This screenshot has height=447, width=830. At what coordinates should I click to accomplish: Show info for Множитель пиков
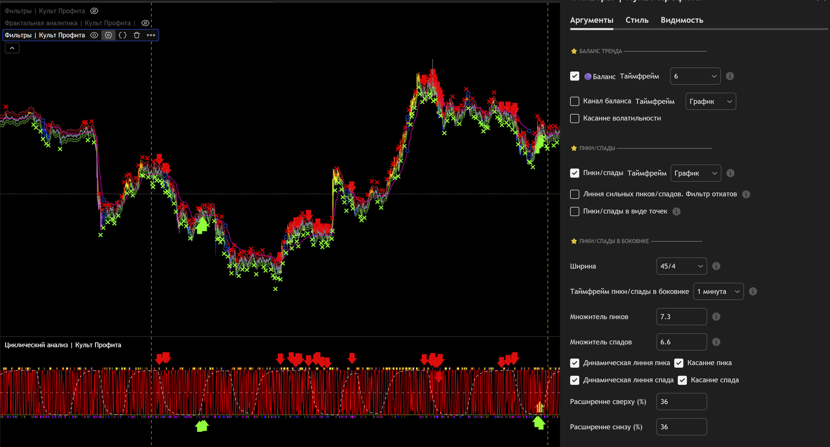pyautogui.click(x=716, y=317)
